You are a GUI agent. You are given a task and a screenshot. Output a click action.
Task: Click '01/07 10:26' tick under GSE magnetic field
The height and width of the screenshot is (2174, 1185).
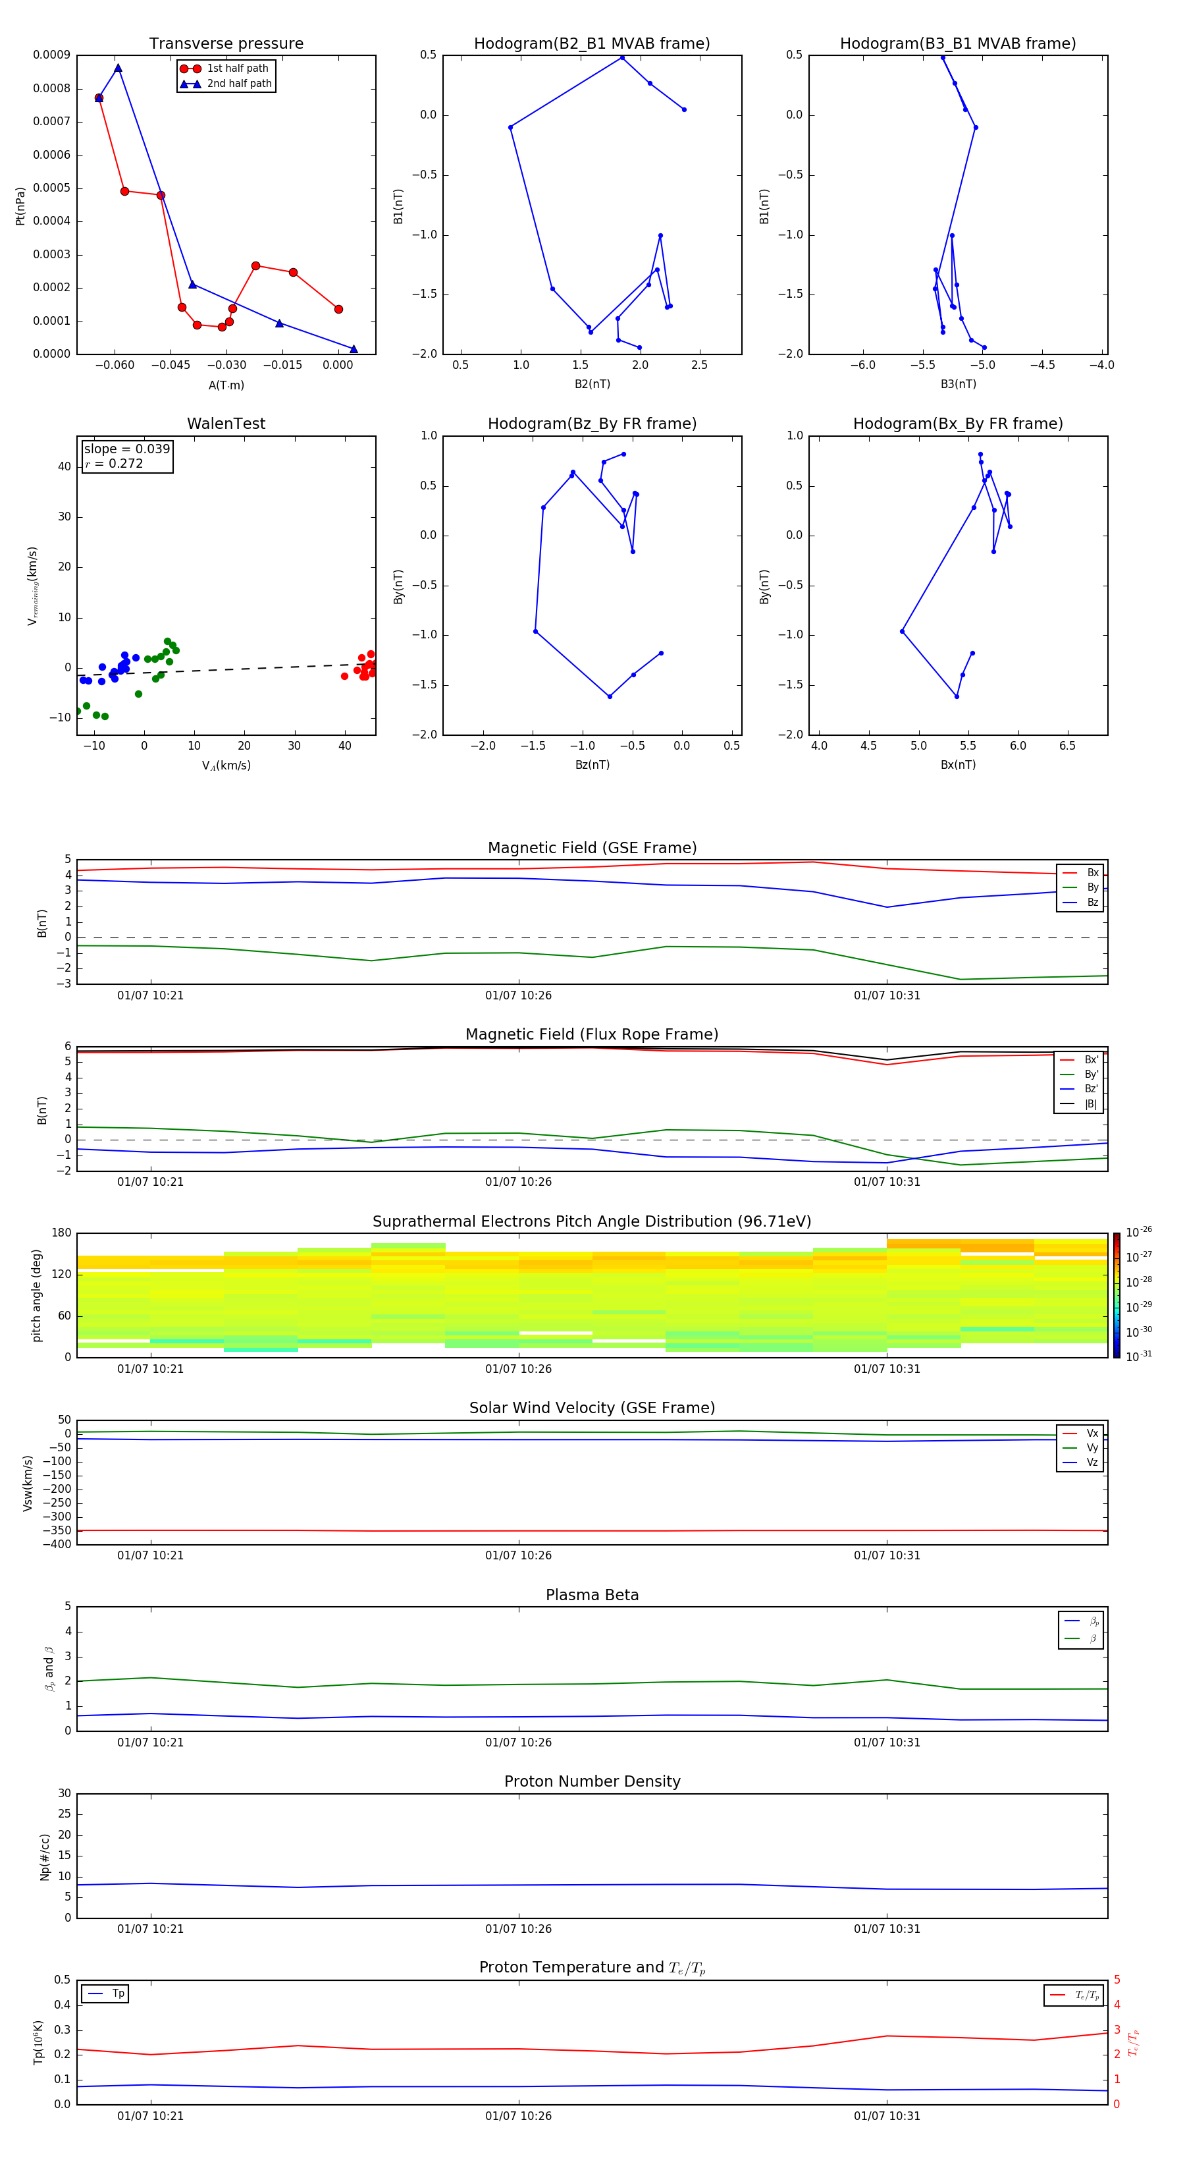518,996
